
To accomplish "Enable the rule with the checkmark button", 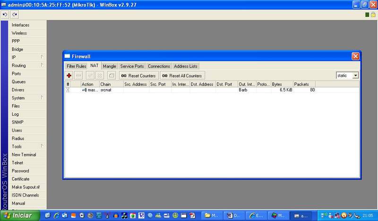I will (x=90, y=75).
